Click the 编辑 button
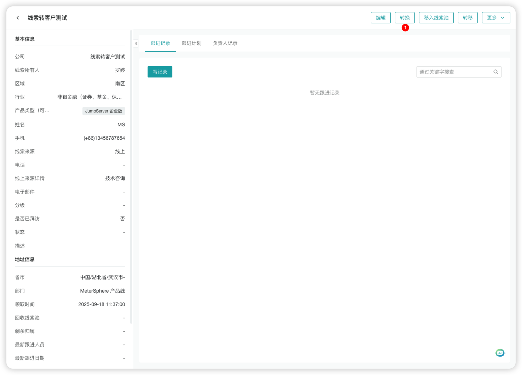This screenshot has width=522, height=375. pyautogui.click(x=380, y=17)
